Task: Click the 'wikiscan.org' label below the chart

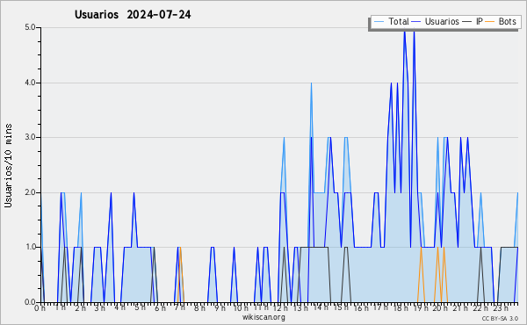Action: (263, 317)
